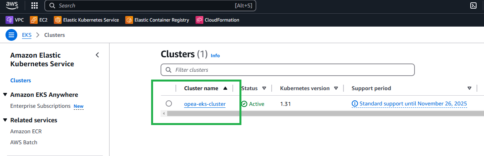The height and width of the screenshot is (156, 484).
Task: Sort by Status column arrow
Action: [x=264, y=88]
